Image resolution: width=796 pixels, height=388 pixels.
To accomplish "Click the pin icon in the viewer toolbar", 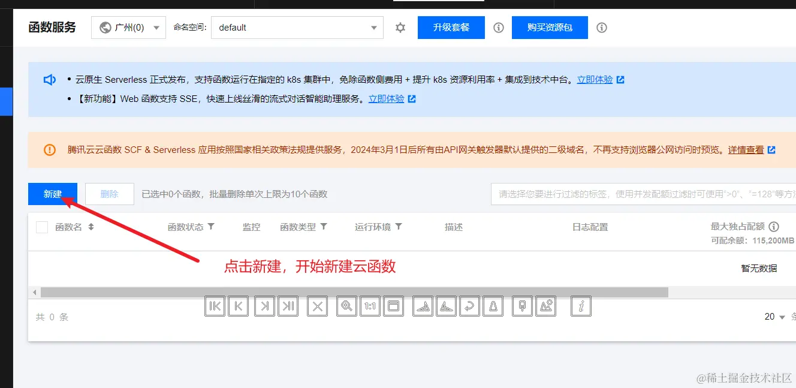I will [523, 306].
